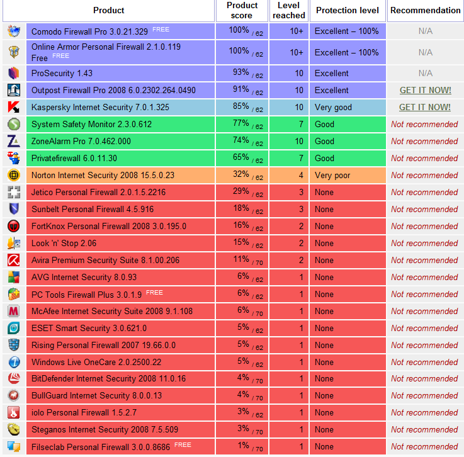Click the Steganos Internet Security icon
The width and height of the screenshot is (464, 457).
[x=14, y=429]
